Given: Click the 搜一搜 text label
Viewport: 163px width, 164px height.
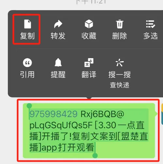Looking at the screenshot, I should pyautogui.click(x=120, y=74).
